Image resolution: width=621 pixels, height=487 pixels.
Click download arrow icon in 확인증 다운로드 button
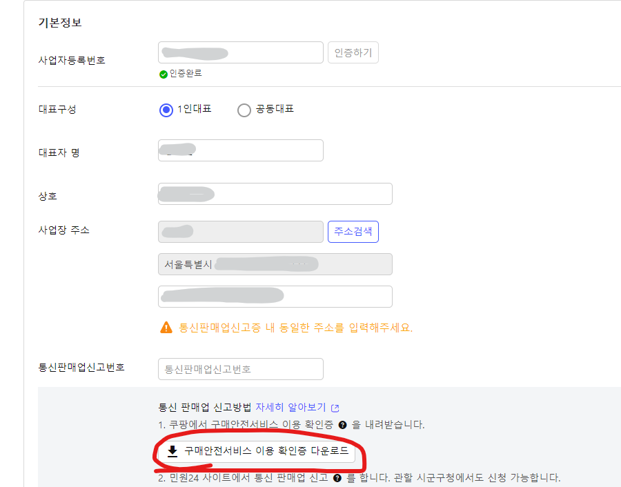(x=172, y=451)
